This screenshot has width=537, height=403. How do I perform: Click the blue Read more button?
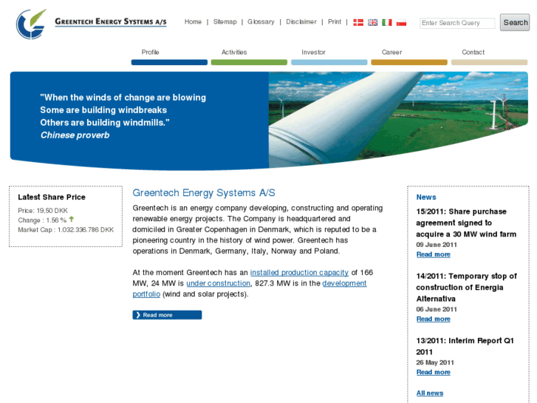point(167,315)
